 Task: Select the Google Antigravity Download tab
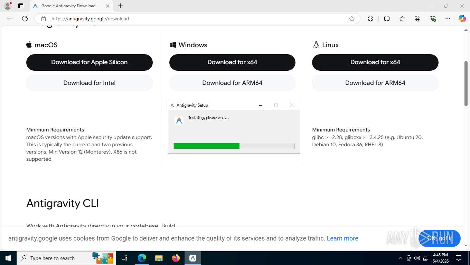71,6
